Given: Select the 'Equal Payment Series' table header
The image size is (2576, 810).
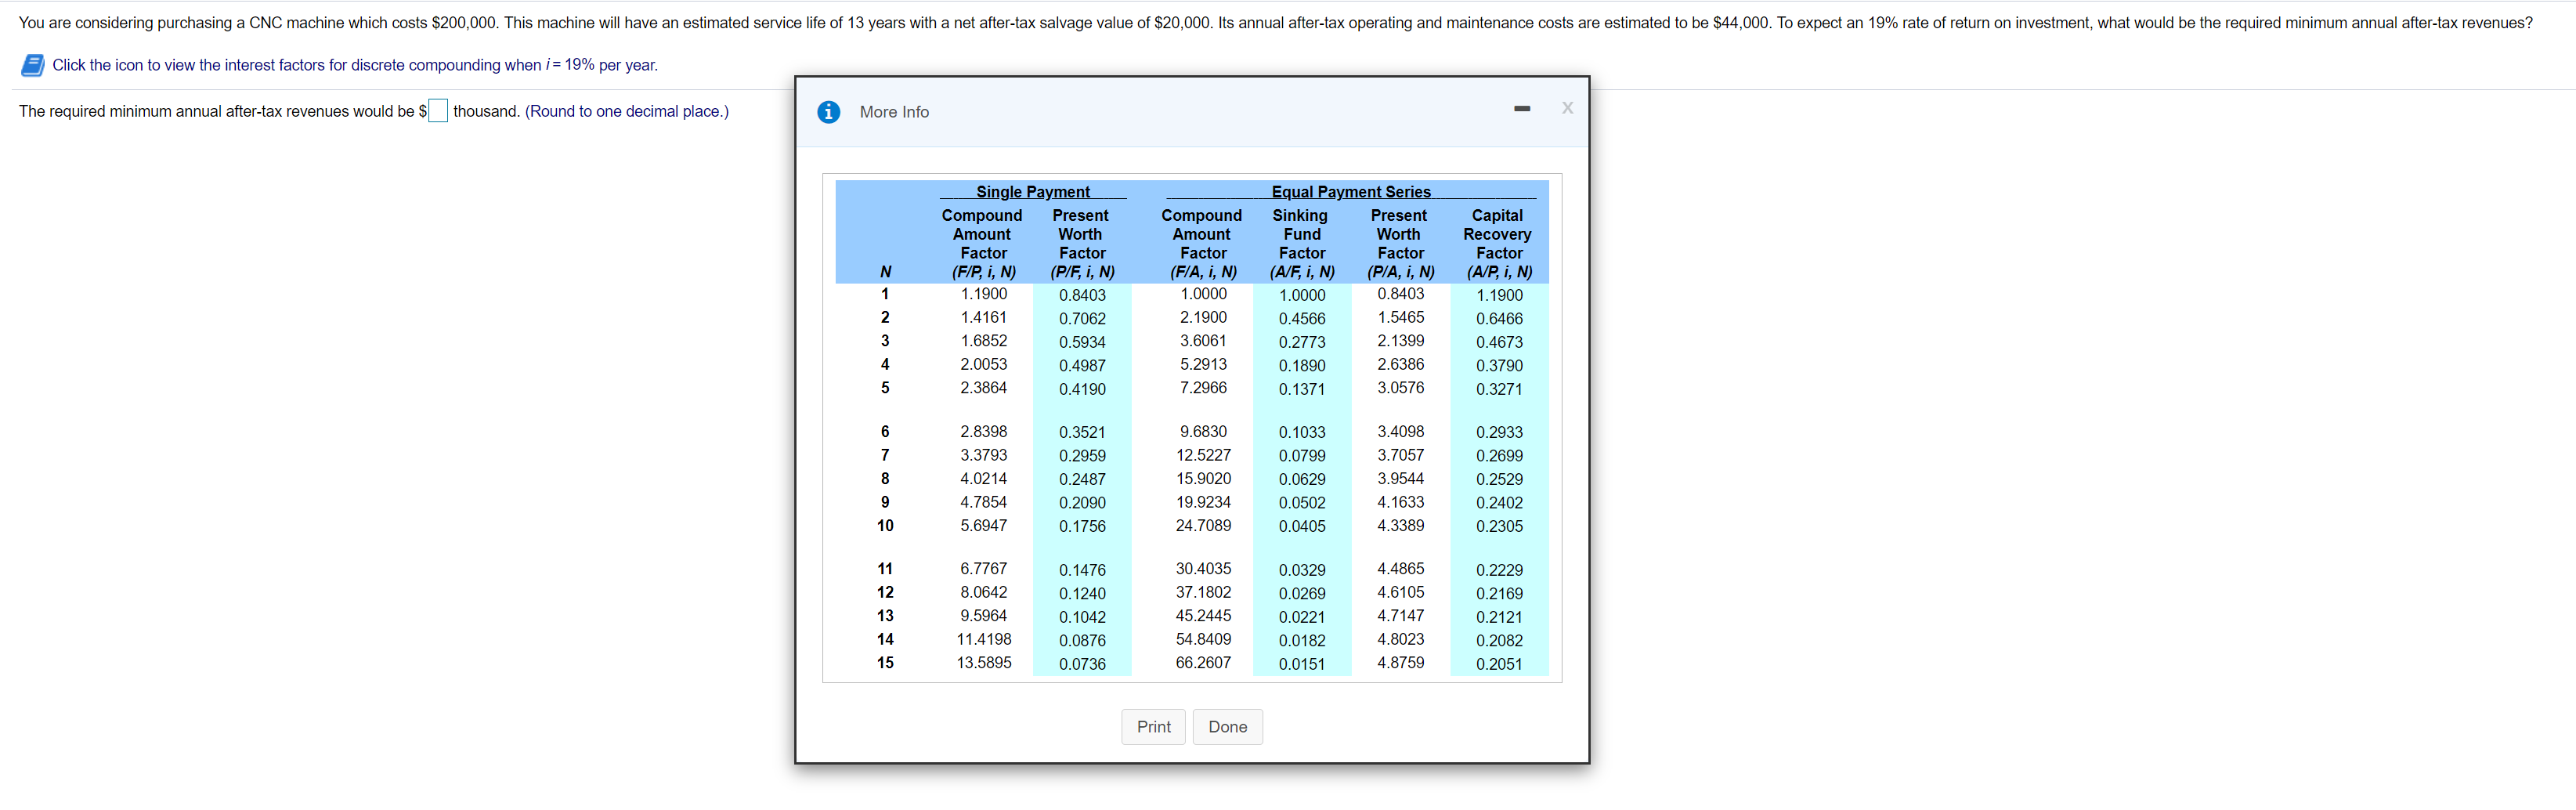Looking at the screenshot, I should (x=1351, y=192).
